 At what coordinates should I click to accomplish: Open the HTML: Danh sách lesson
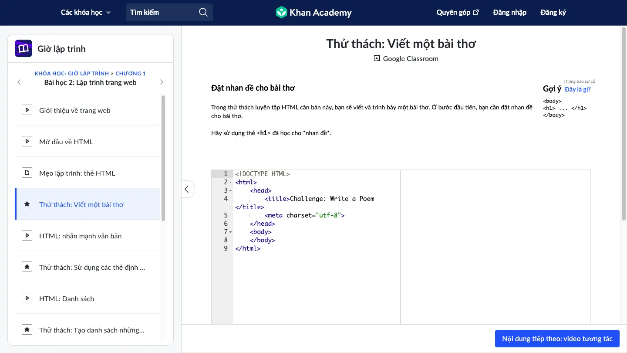click(x=67, y=299)
